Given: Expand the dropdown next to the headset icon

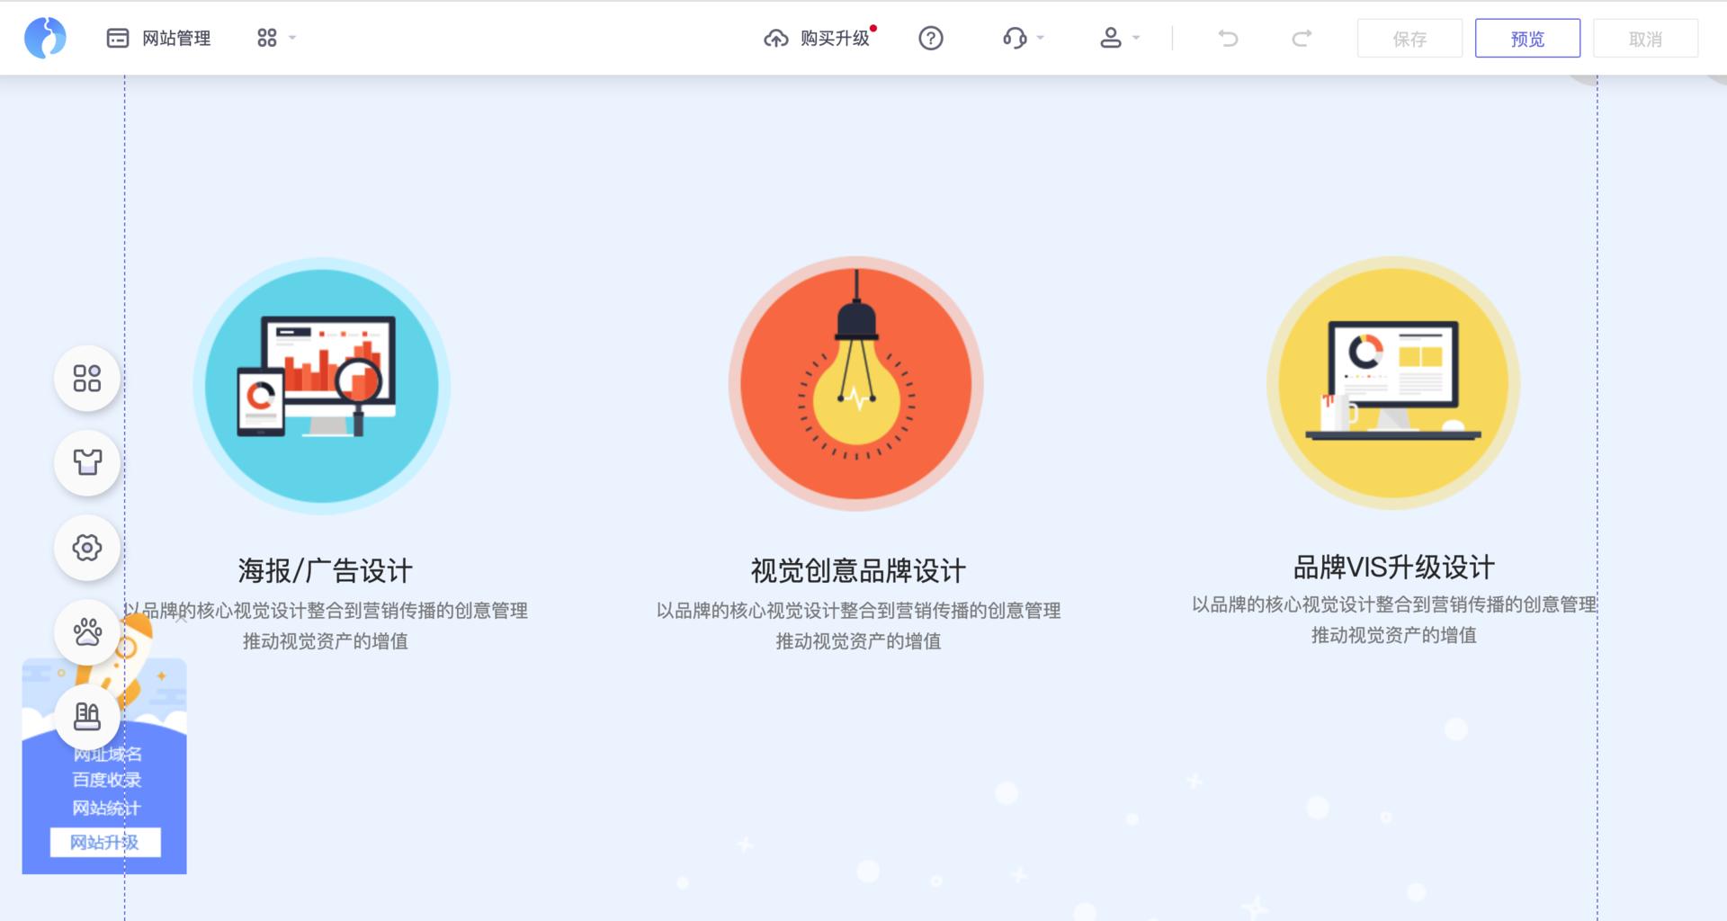Looking at the screenshot, I should click(x=1041, y=38).
